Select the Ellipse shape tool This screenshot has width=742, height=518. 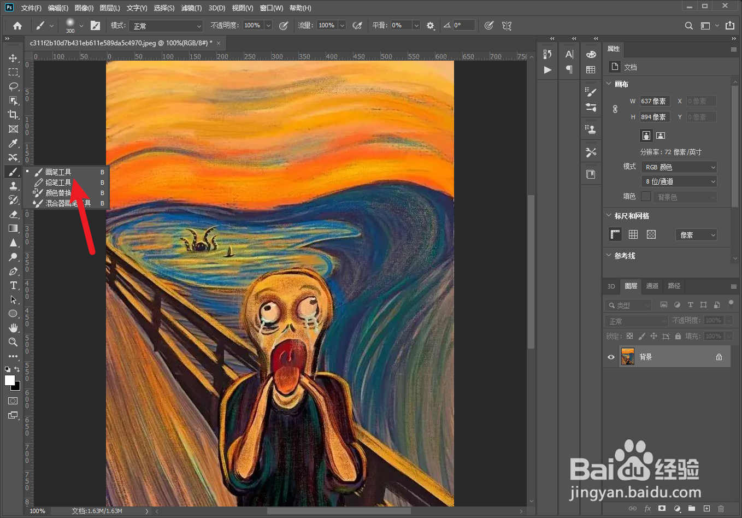tap(13, 314)
